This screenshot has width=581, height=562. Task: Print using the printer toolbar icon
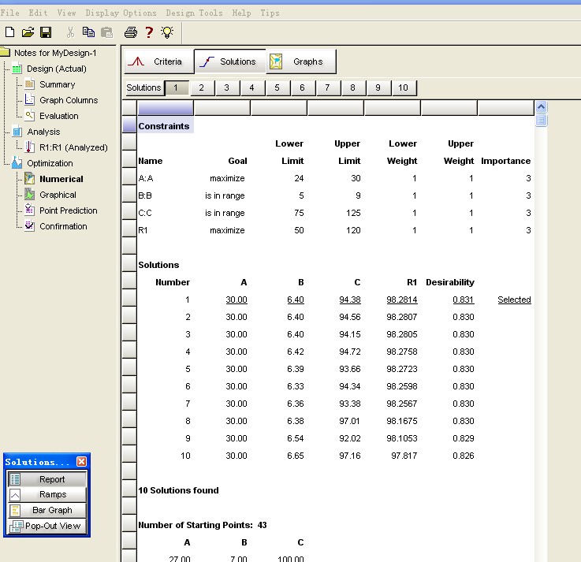point(131,32)
